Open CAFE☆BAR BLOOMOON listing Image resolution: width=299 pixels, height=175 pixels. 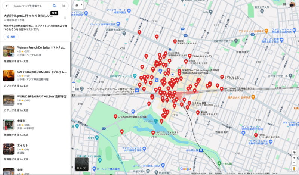pos(36,79)
